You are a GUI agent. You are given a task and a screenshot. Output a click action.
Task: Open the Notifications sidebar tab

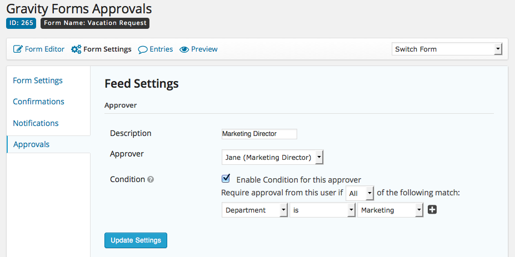tap(36, 123)
